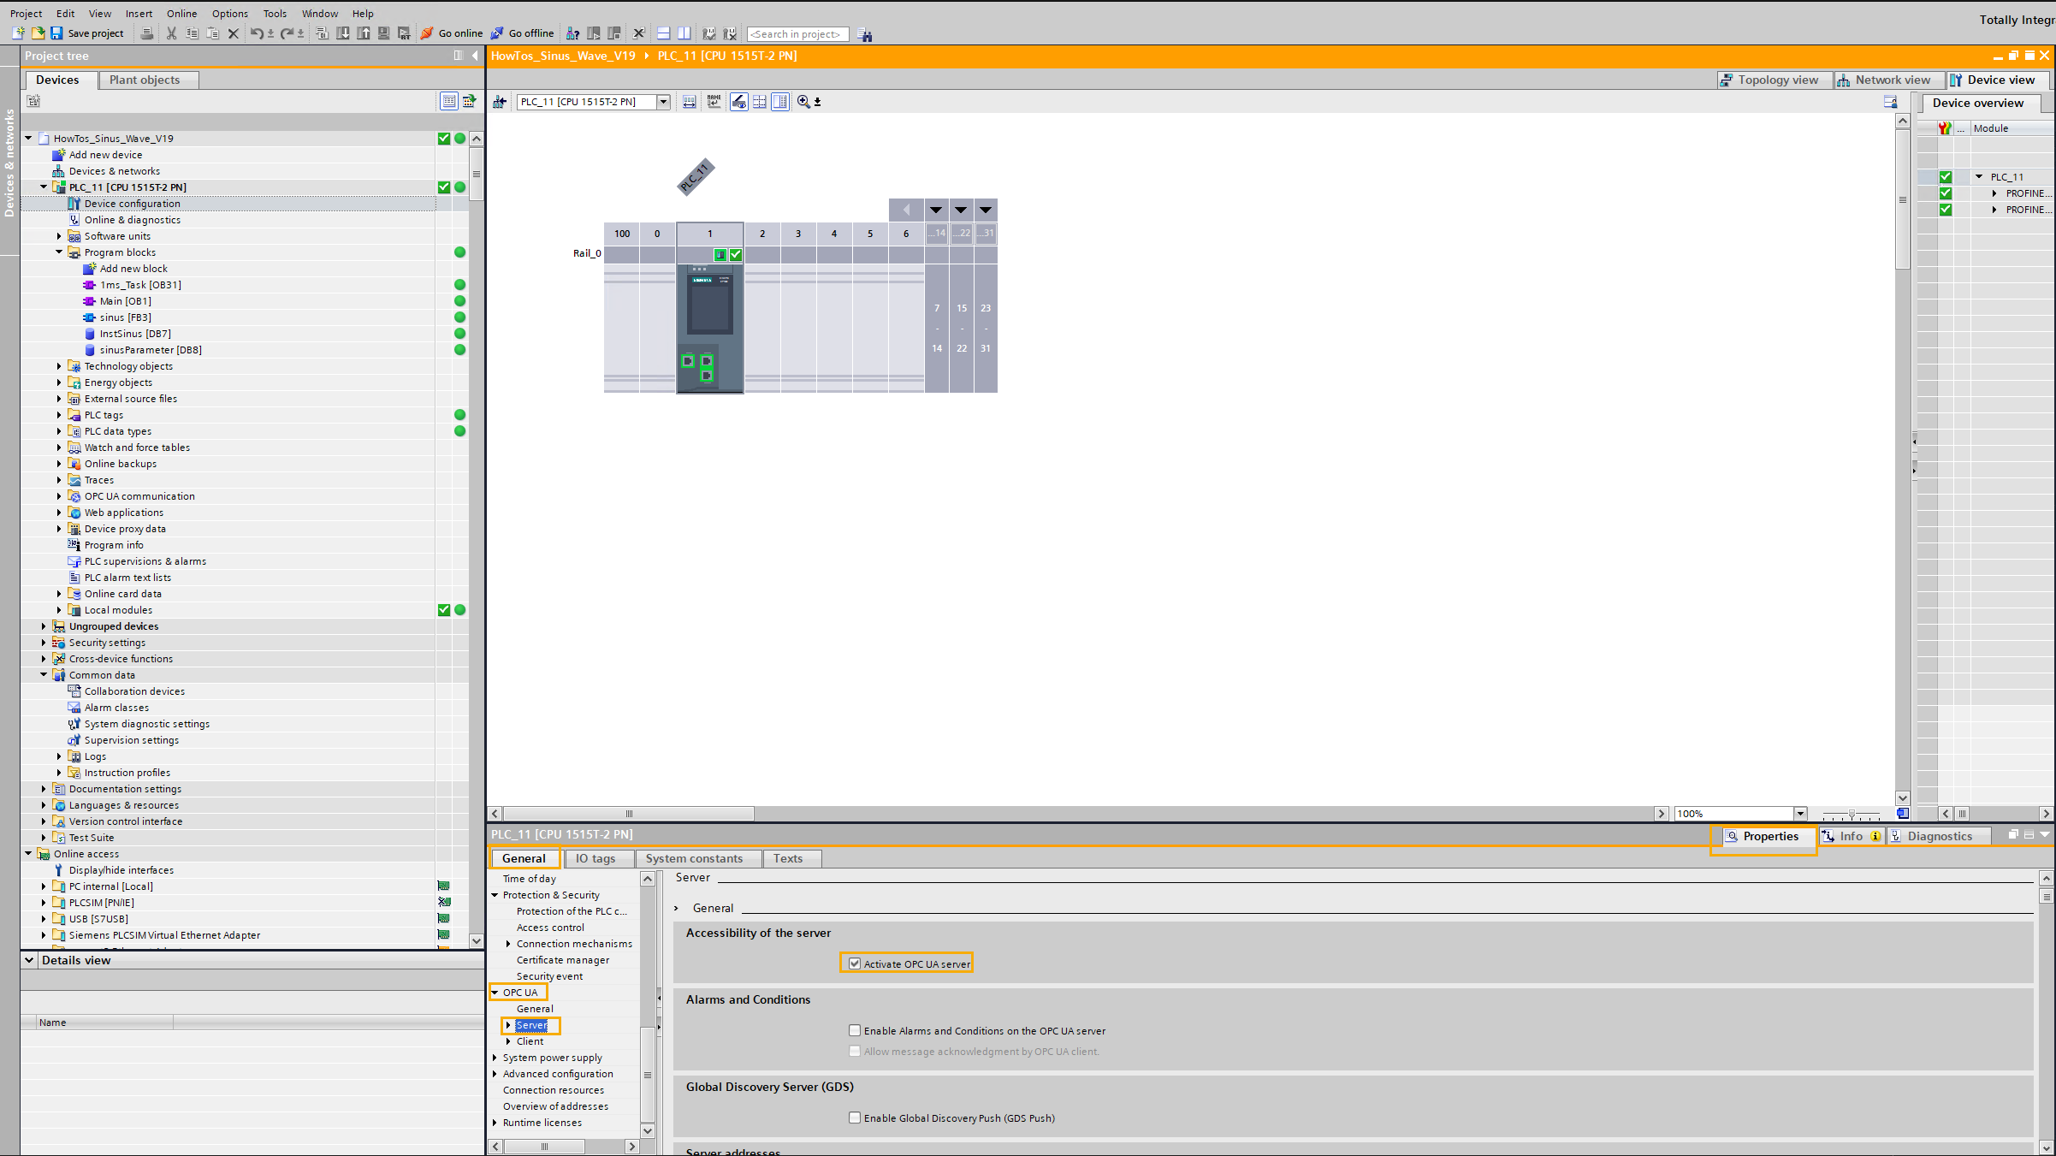
Task: Click the Search in project field
Action: pyautogui.click(x=797, y=34)
